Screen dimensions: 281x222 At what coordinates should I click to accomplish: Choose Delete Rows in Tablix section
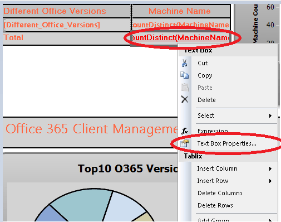[x=215, y=205]
